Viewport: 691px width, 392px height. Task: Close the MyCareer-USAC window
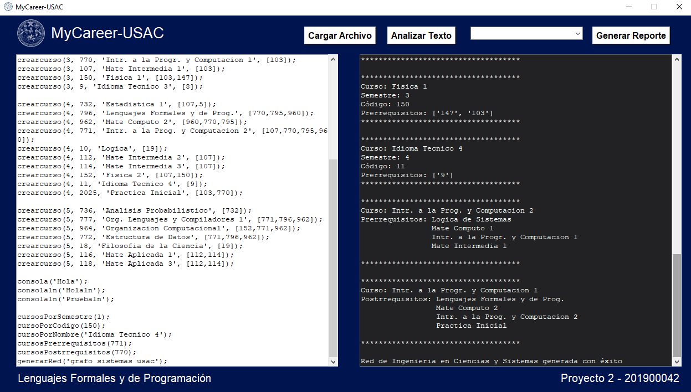[x=679, y=7]
